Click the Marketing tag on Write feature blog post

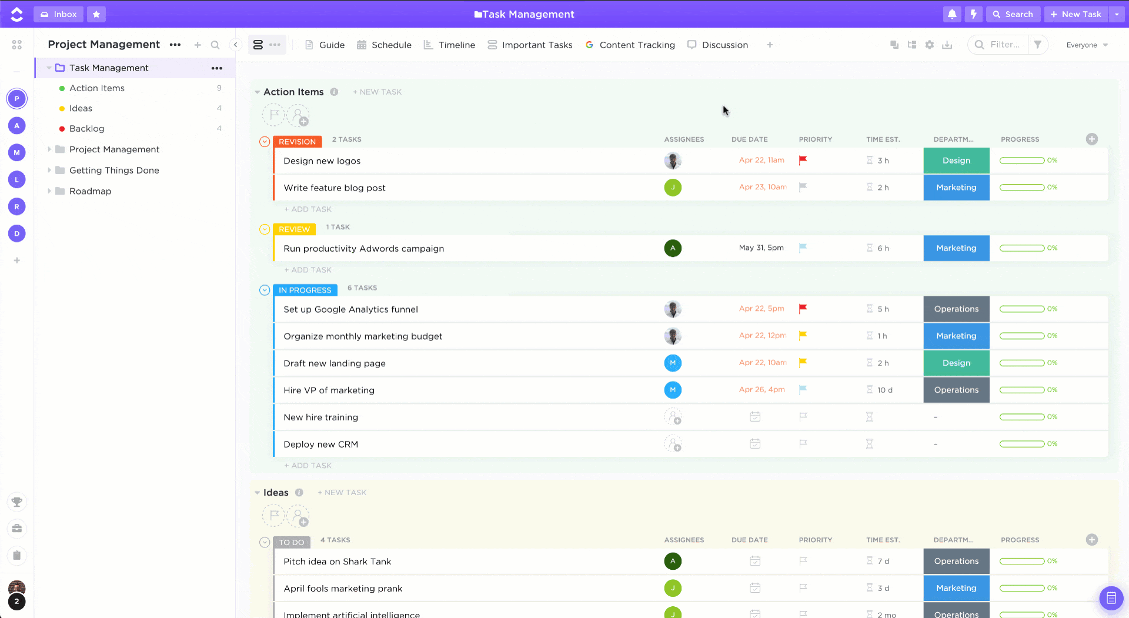tap(956, 188)
